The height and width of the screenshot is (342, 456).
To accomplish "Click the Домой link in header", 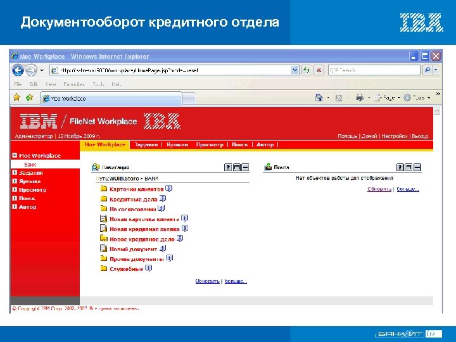I will pyautogui.click(x=369, y=136).
